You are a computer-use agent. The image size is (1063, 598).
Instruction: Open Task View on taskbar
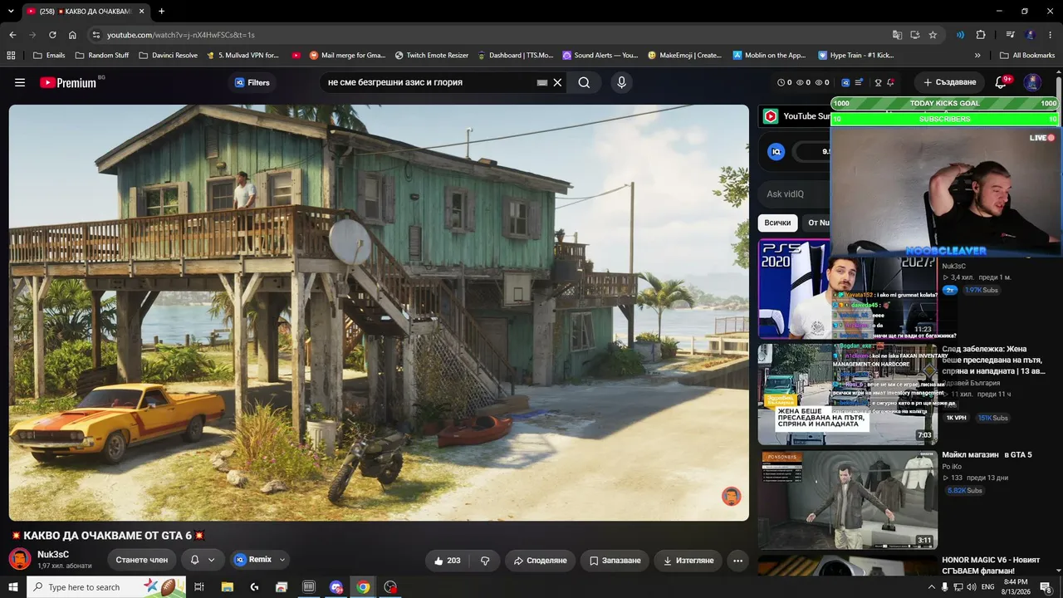pos(199,587)
